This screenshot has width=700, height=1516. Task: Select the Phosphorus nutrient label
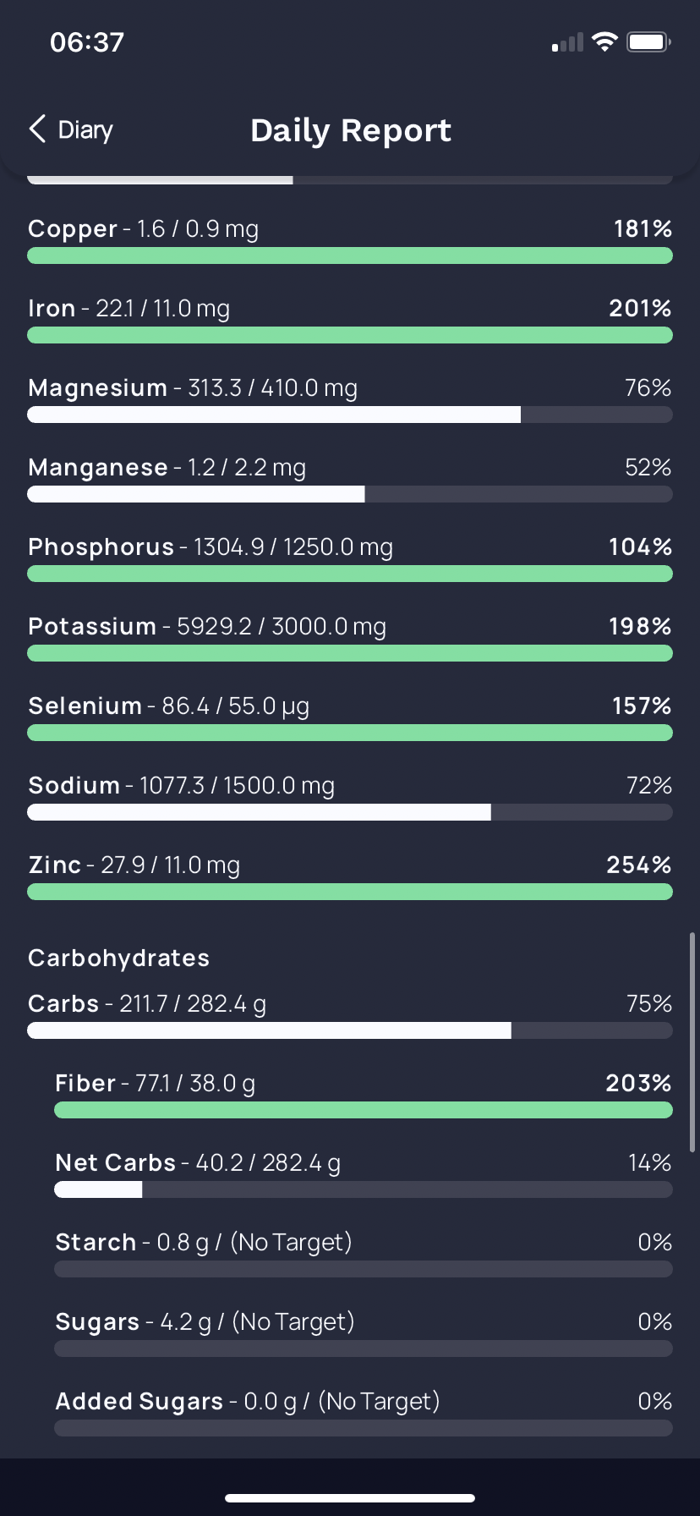101,547
